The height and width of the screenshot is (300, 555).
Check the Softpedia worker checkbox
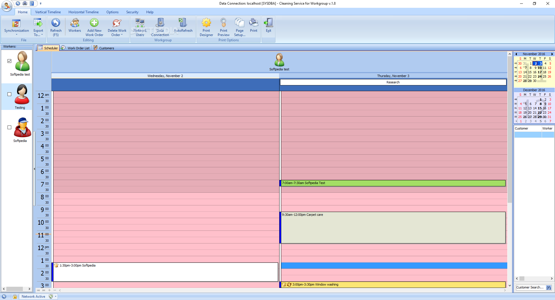[x=10, y=127]
